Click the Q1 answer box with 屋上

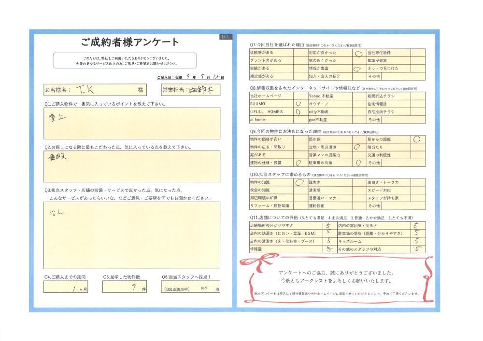[132, 123]
